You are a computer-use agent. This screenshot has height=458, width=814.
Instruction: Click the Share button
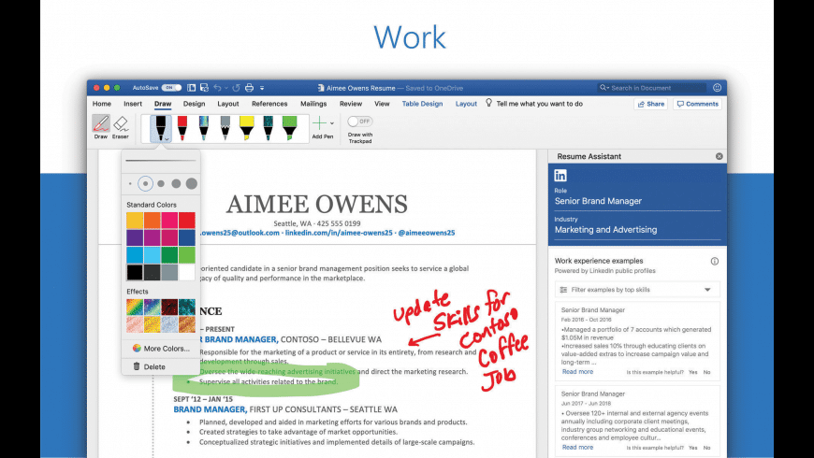click(651, 104)
